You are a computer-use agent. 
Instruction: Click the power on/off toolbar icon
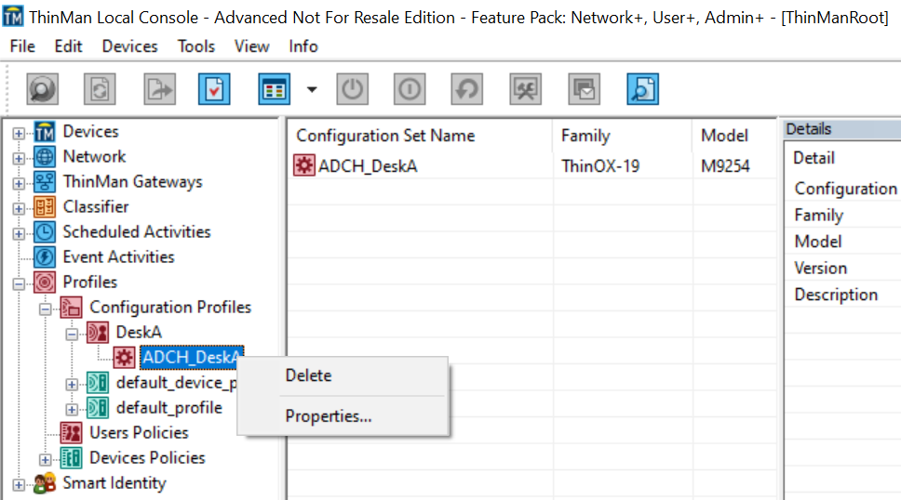click(352, 89)
